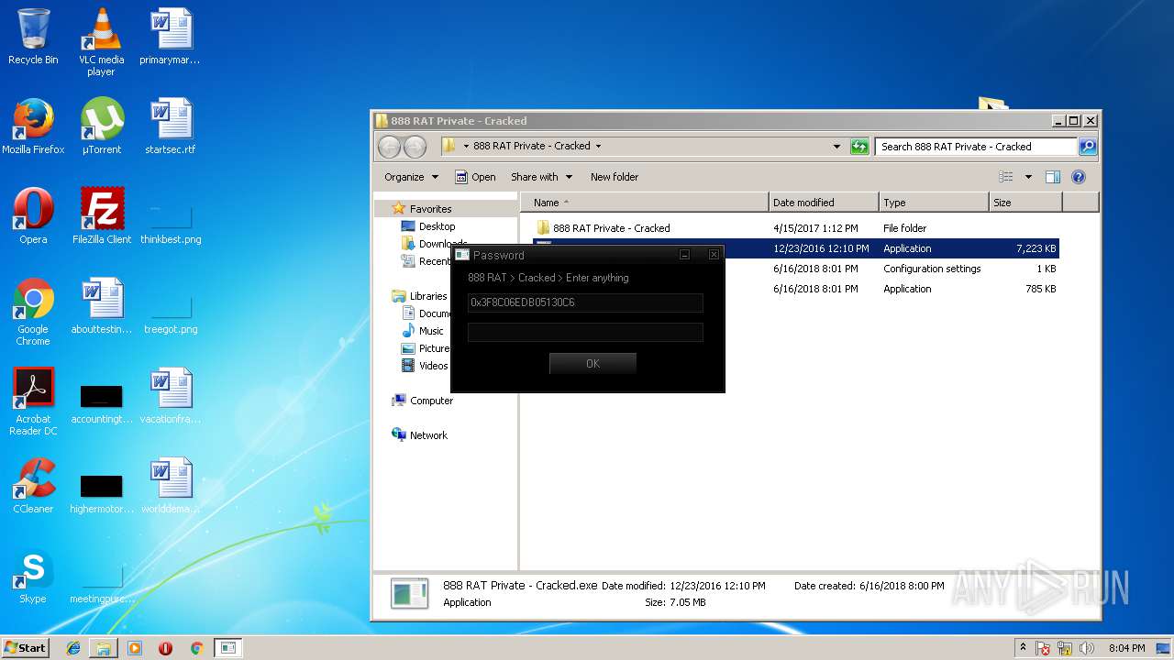The image size is (1174, 660).
Task: Click Windows Explorer folder icon in taskbar
Action: pos(104,648)
